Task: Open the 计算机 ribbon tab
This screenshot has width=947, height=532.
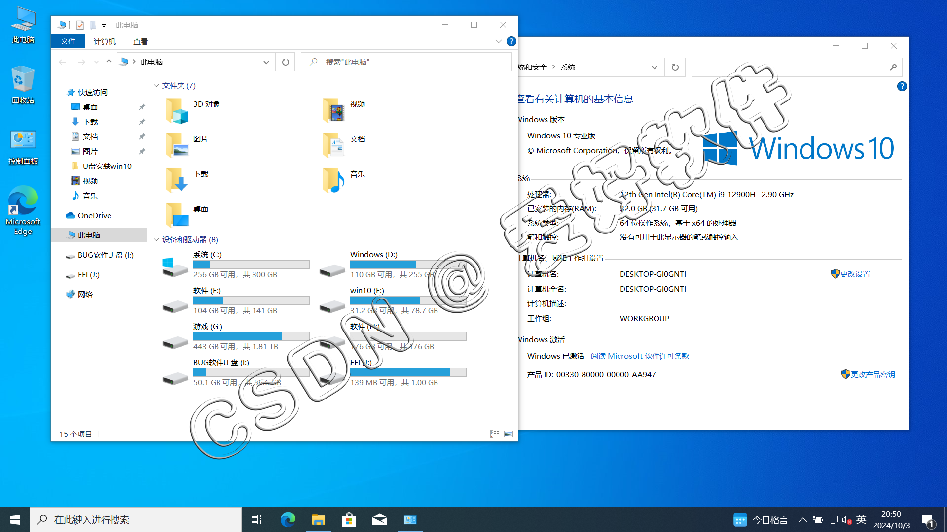Action: pos(105,42)
